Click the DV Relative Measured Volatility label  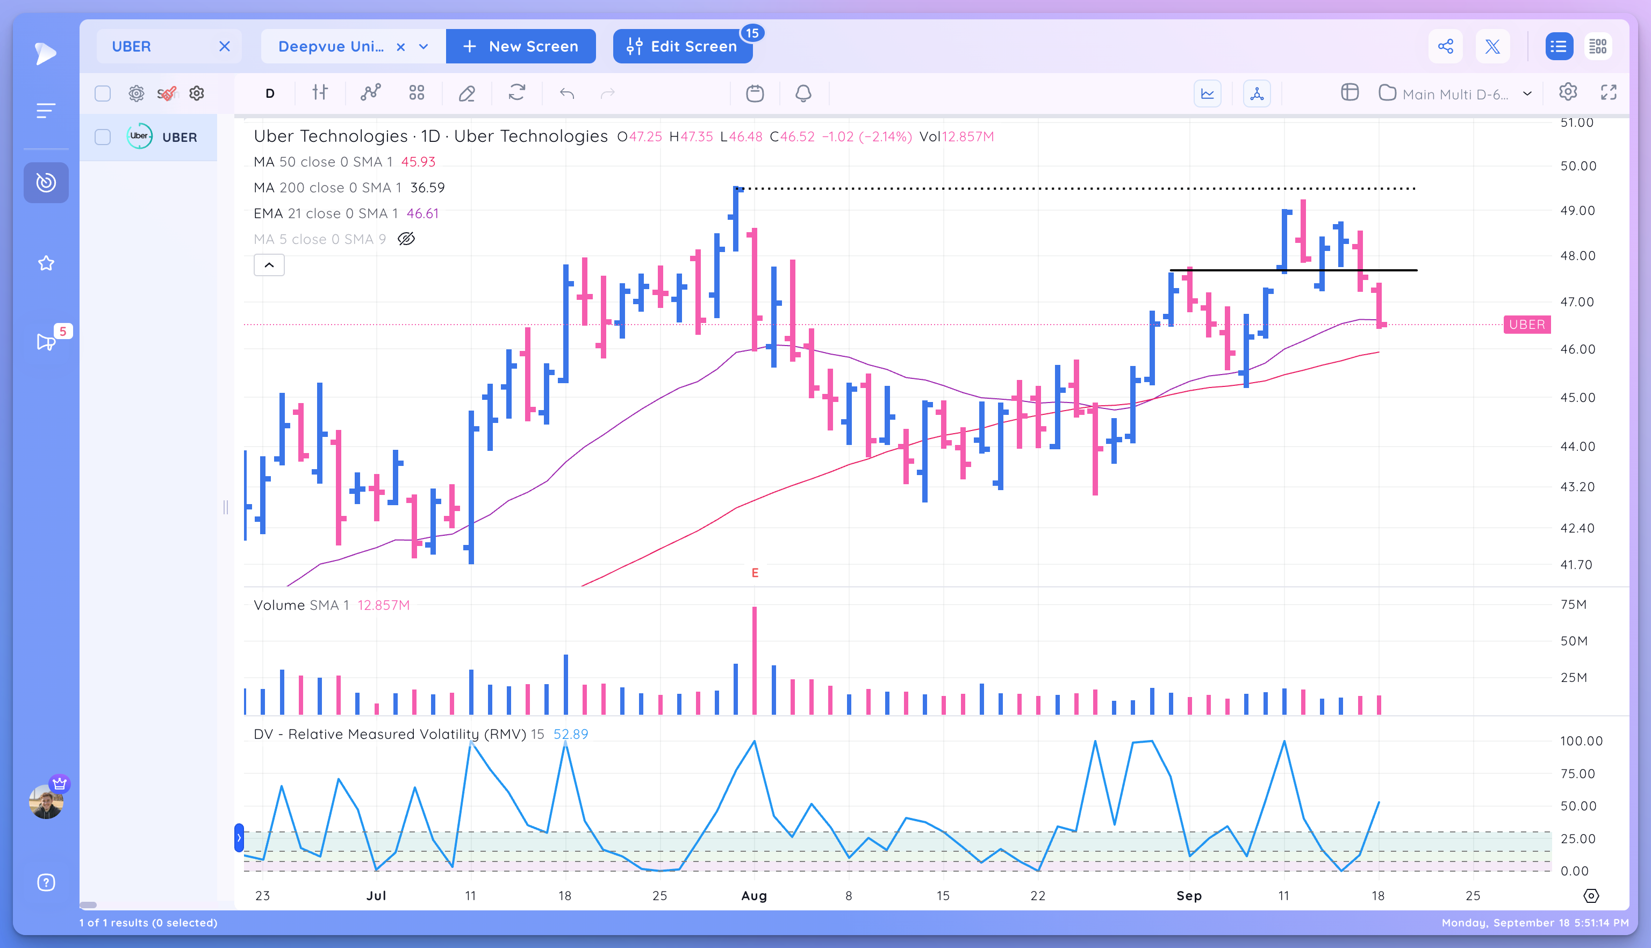coord(398,735)
